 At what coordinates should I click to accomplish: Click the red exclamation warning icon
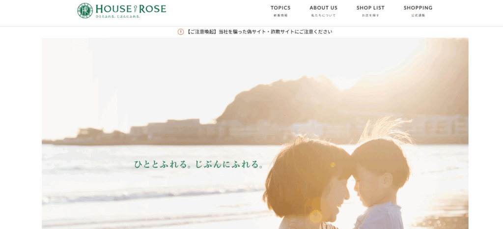click(180, 32)
